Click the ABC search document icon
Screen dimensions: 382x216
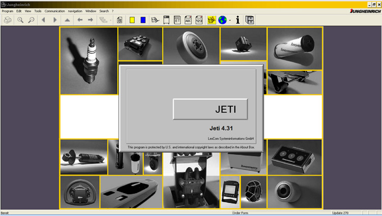(x=188, y=20)
